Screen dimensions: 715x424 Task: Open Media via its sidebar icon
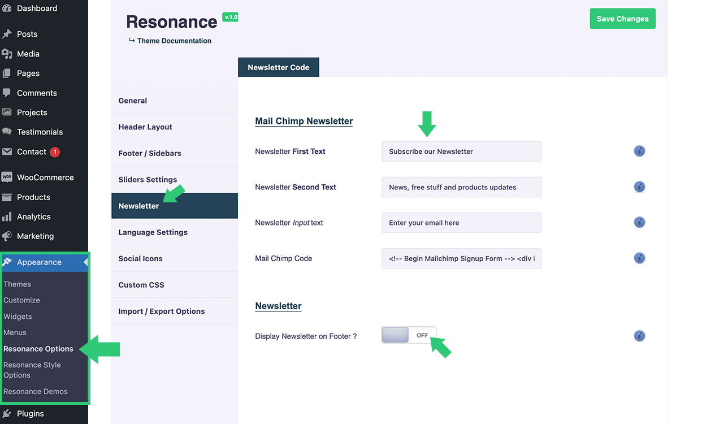pyautogui.click(x=7, y=54)
